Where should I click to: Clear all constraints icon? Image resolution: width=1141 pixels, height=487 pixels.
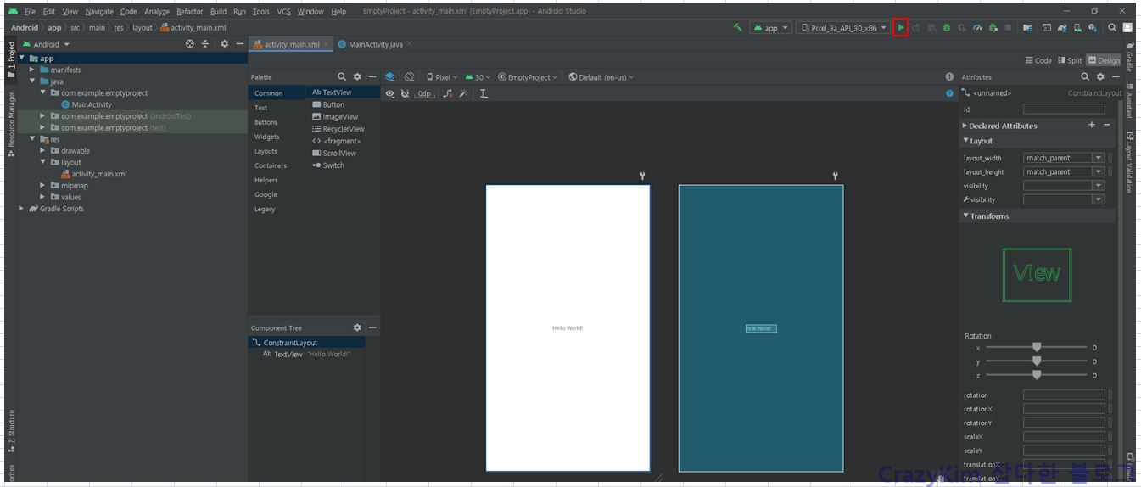click(x=447, y=93)
